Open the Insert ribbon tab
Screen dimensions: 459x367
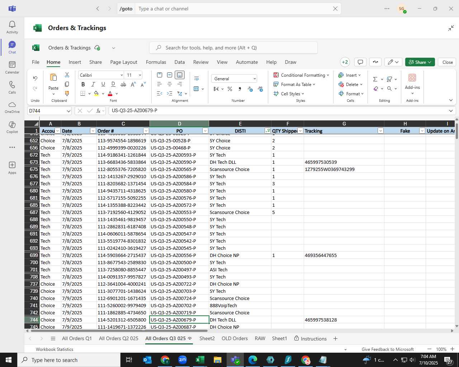tap(75, 62)
